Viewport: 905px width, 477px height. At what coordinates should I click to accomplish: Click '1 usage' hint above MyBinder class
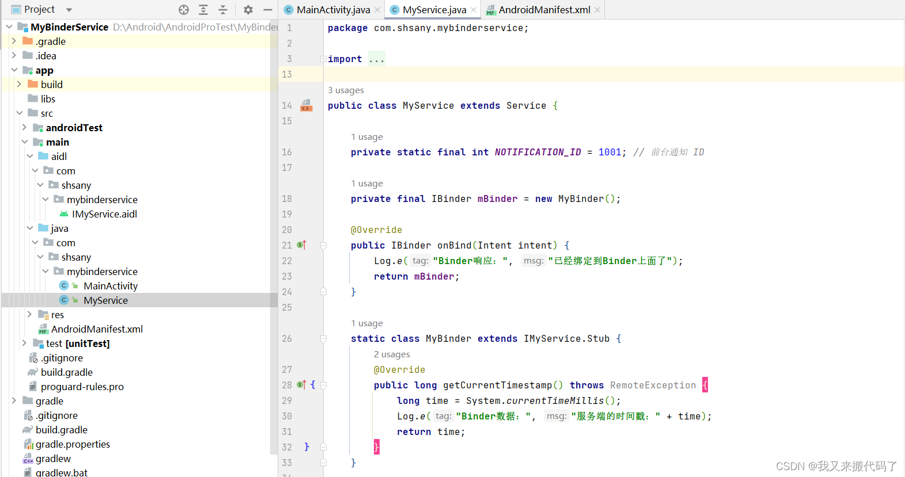367,323
